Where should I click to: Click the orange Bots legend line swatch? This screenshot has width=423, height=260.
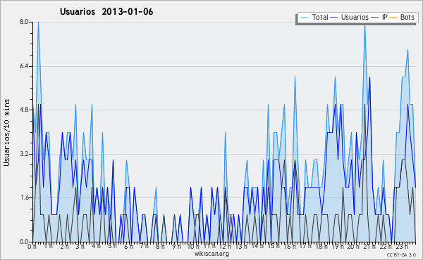pos(393,18)
